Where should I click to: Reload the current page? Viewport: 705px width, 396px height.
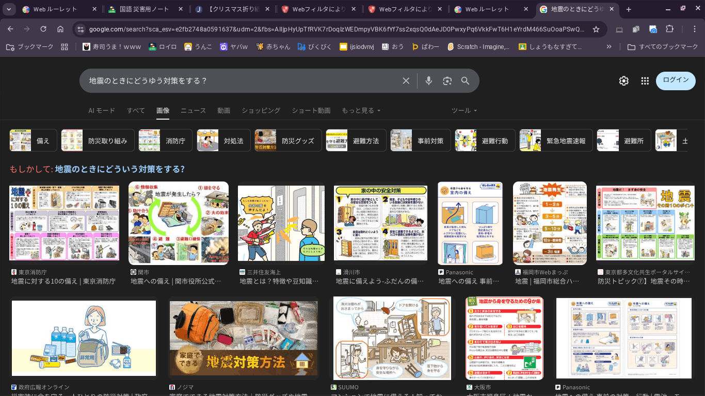tap(43, 29)
